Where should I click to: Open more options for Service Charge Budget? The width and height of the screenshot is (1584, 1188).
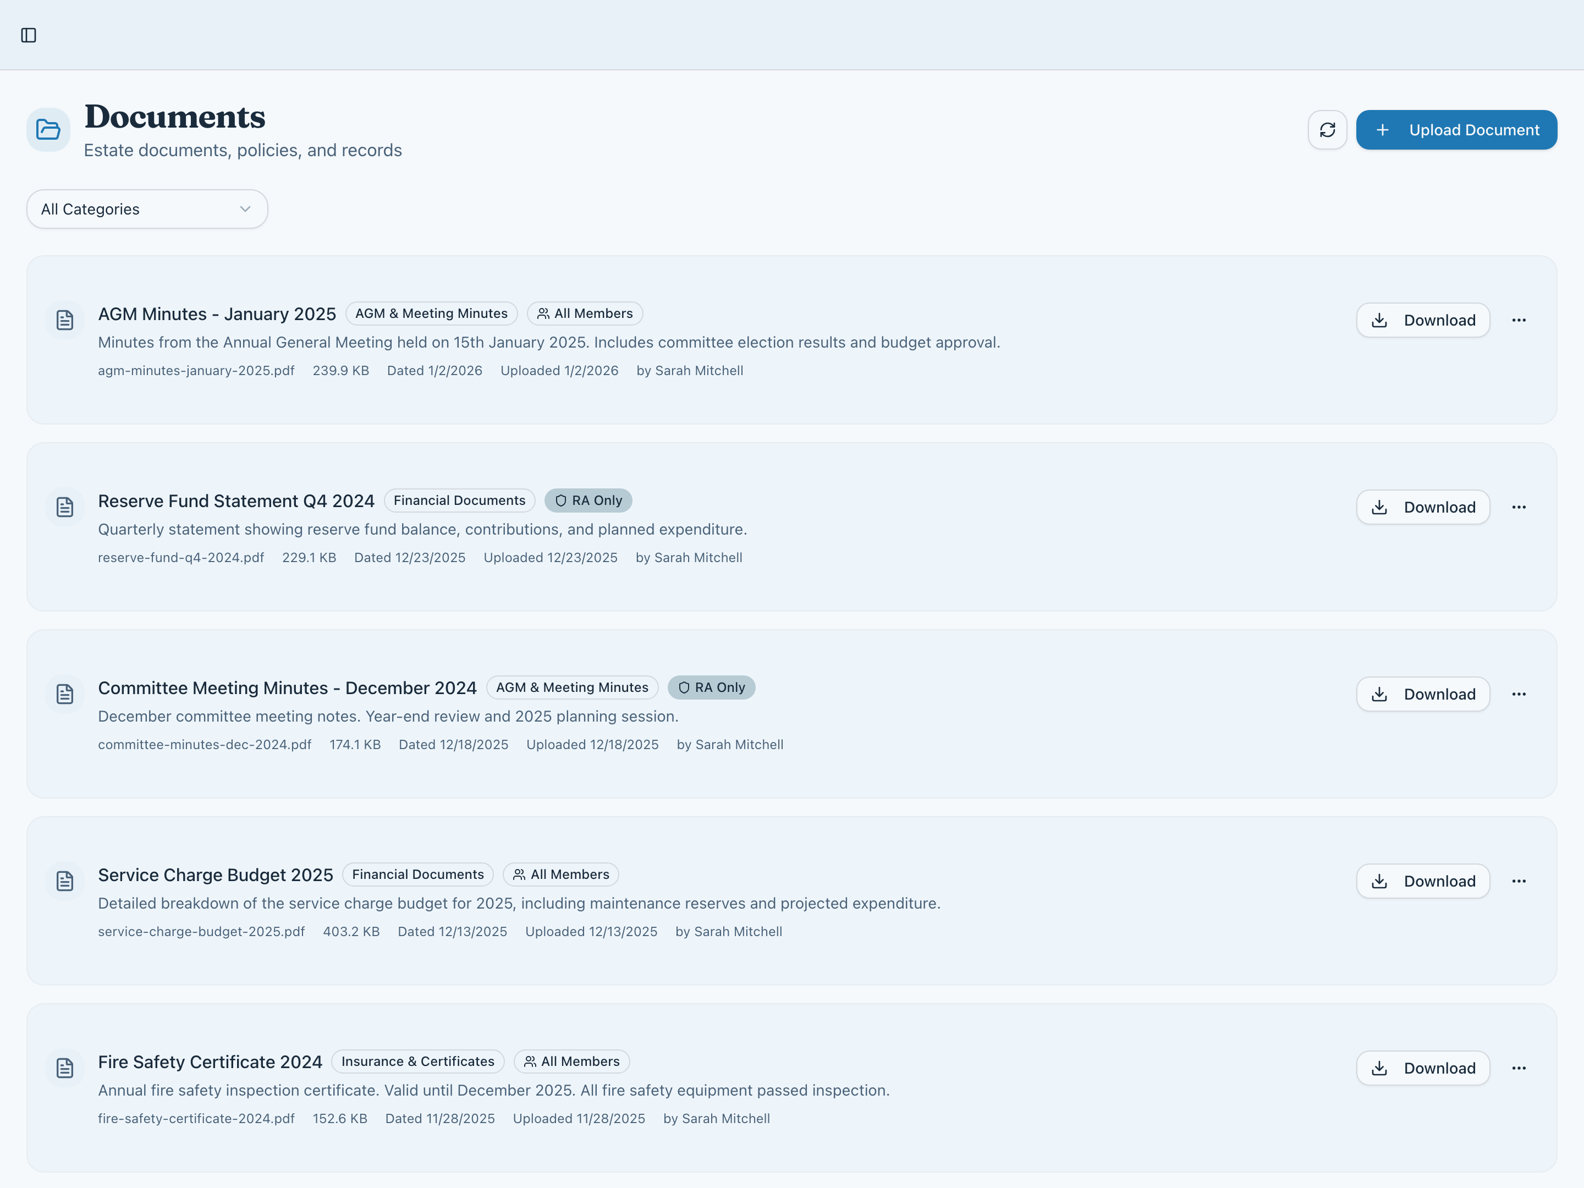(1518, 881)
